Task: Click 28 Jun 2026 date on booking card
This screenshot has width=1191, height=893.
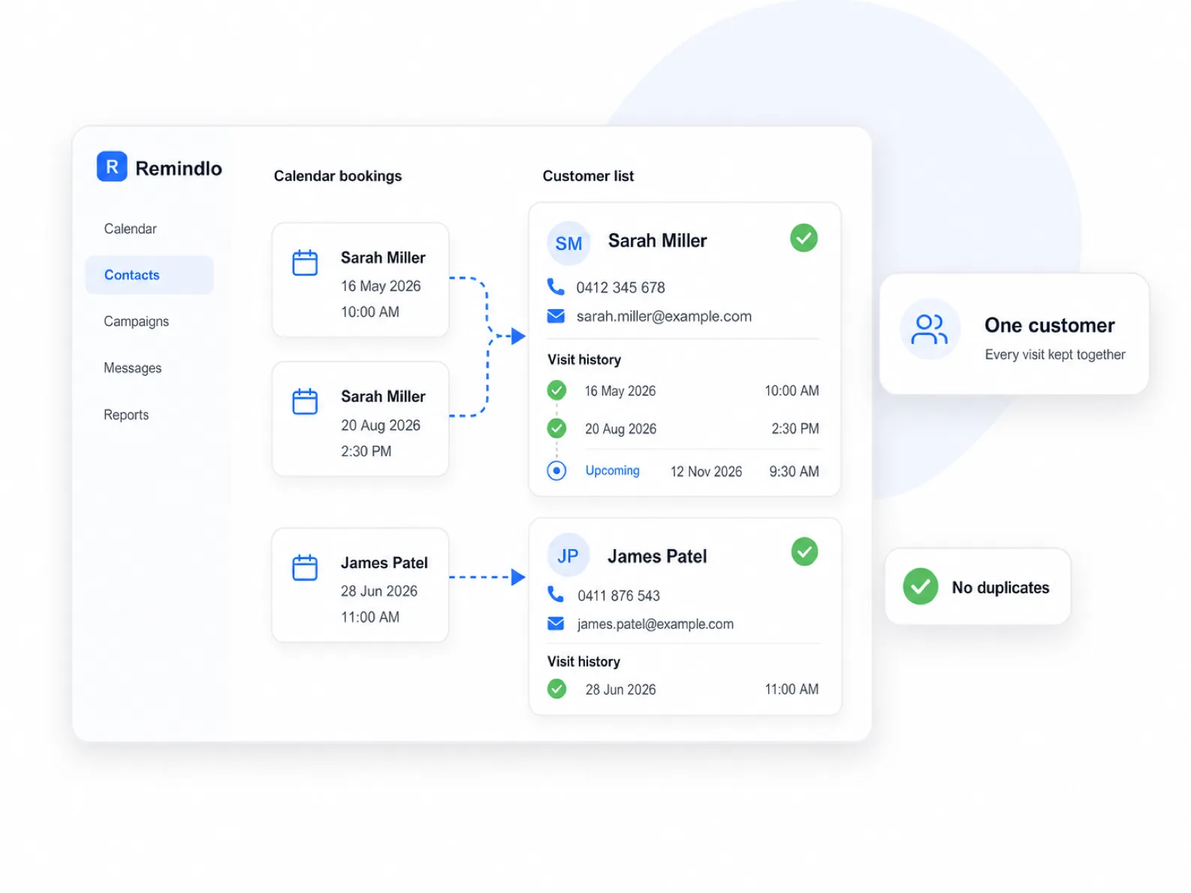Action: tap(379, 591)
